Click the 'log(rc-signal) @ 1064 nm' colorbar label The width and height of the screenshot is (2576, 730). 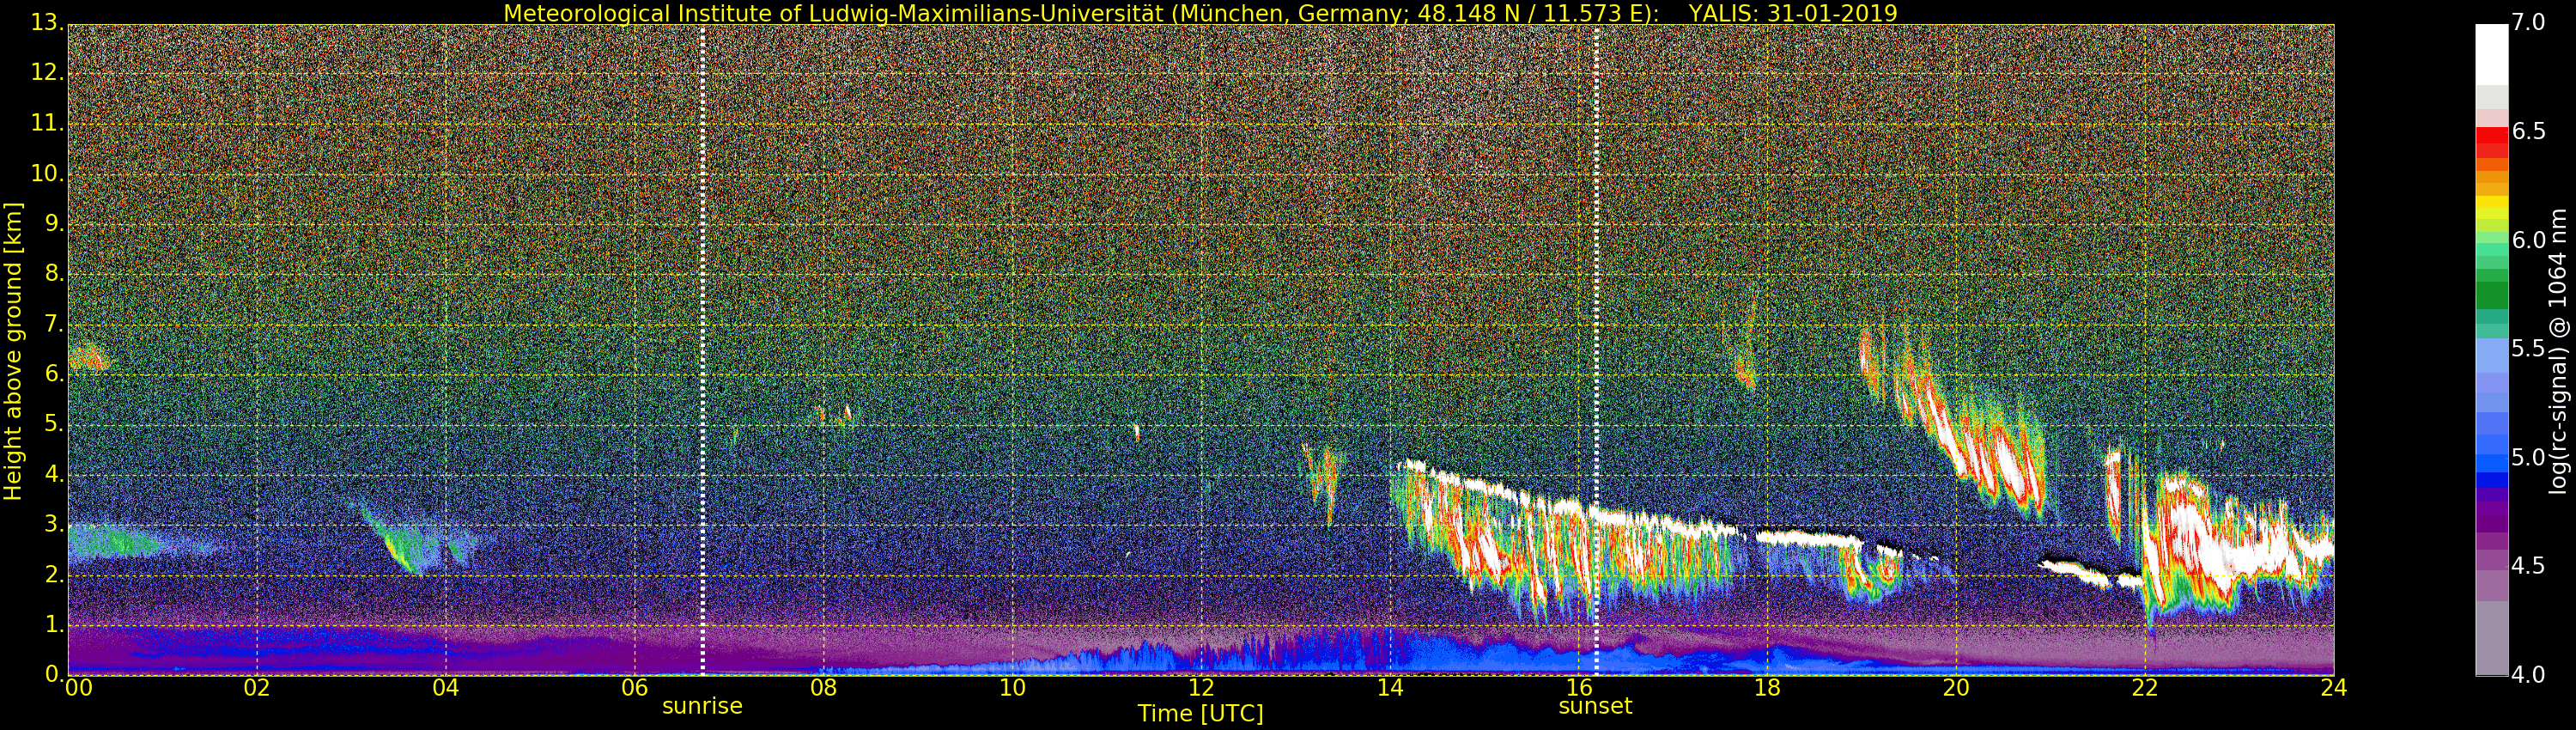pos(2559,350)
